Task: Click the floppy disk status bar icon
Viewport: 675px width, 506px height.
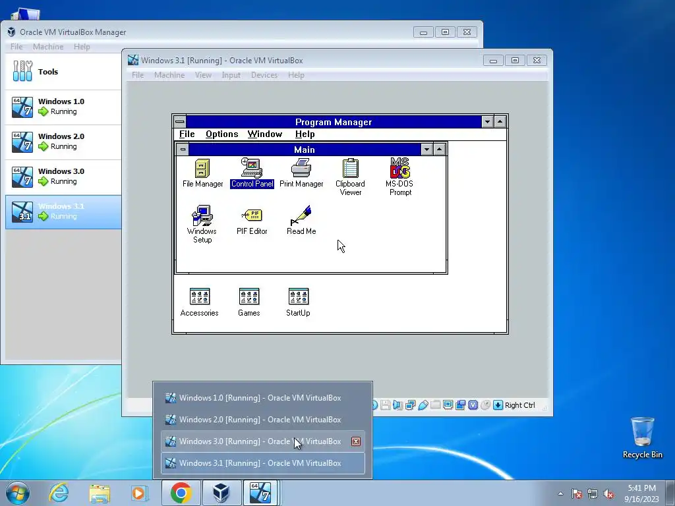Action: 385,405
